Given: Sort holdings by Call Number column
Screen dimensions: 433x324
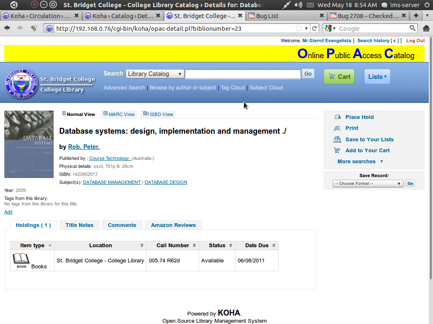Looking at the screenshot, I should 173,246.
